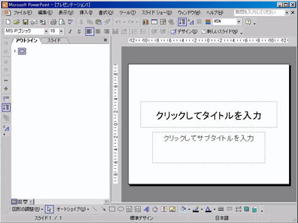Insert diagram or organization chart icon
Screen dimensions: 298x223
(155, 209)
